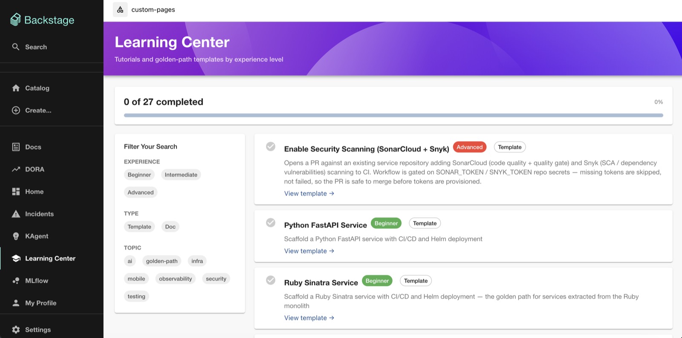Click the green Beginner badge on Python FastAPI

[386, 223]
